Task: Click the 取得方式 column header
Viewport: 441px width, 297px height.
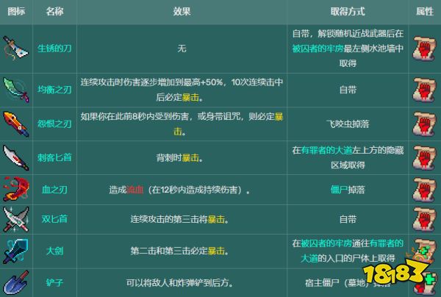Action: point(348,12)
